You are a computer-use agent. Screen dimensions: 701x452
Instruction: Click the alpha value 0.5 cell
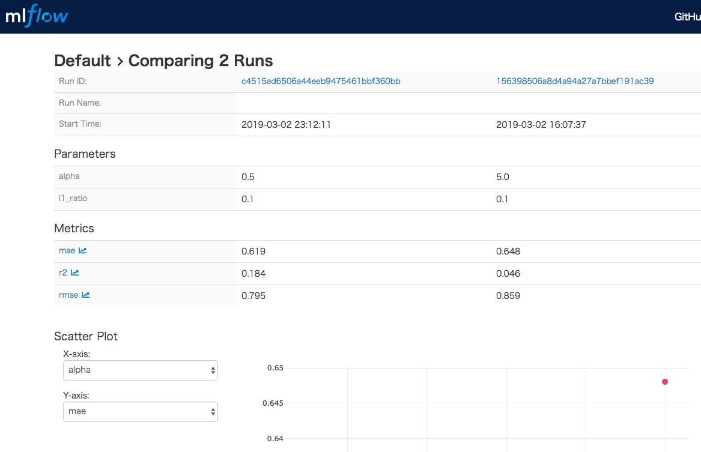coord(247,177)
